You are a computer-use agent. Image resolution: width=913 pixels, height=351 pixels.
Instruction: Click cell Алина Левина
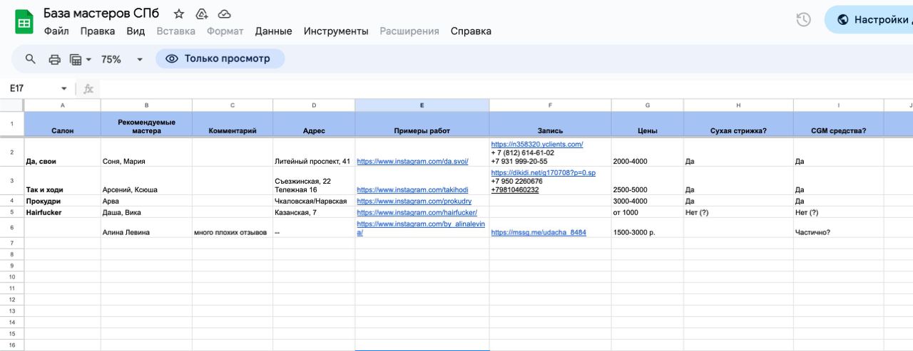[x=146, y=228]
